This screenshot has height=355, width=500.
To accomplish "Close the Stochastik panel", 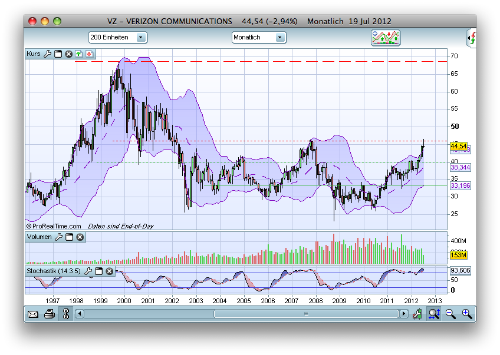I will (x=109, y=271).
